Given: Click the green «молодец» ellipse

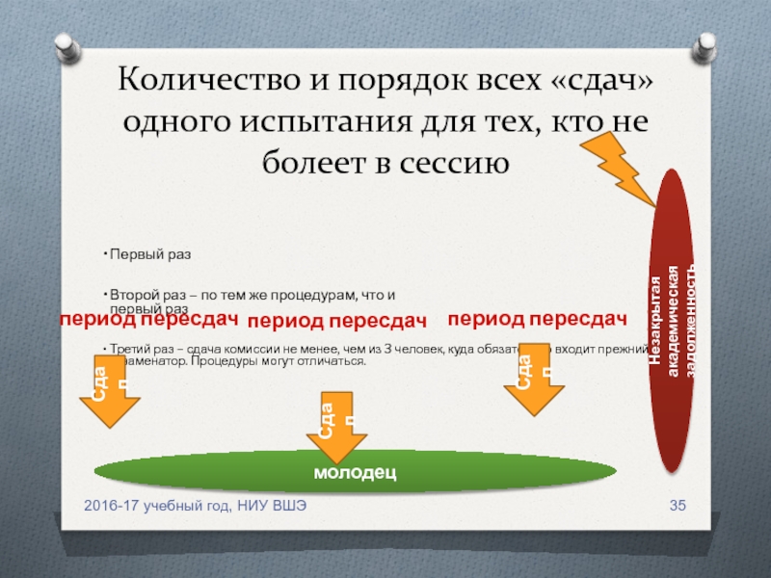Looking at the screenshot, I should (355, 472).
